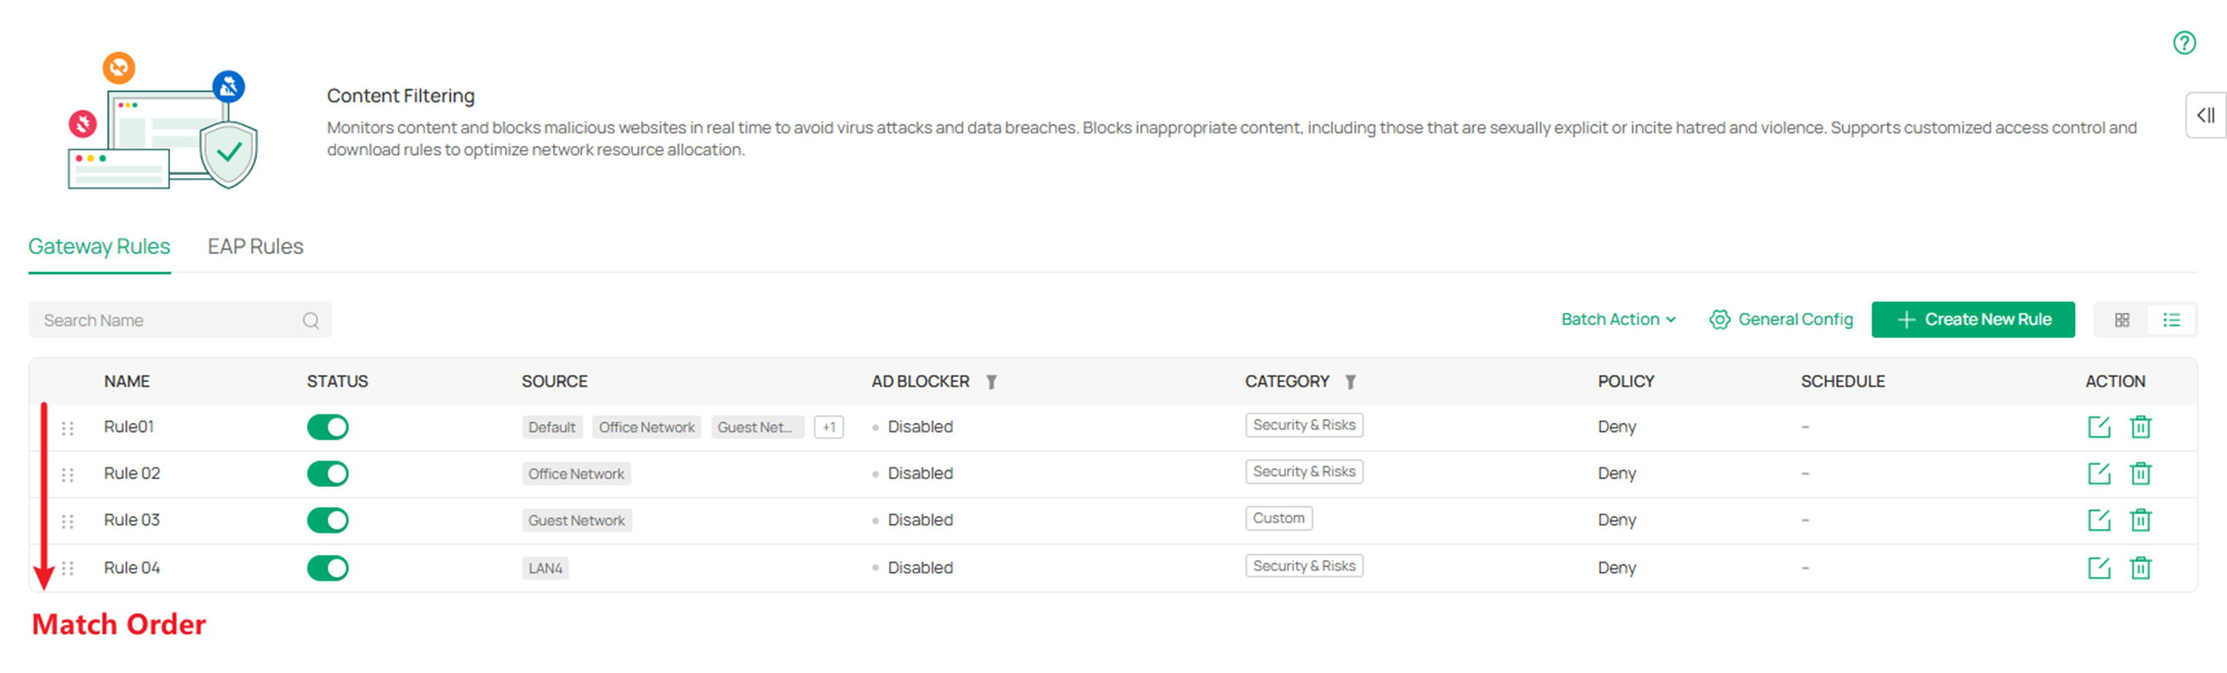This screenshot has width=2227, height=673.
Task: Open the CATEGORY column filter
Action: click(x=1350, y=382)
